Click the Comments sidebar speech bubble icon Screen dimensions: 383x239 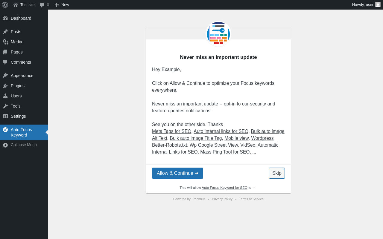pos(5,62)
